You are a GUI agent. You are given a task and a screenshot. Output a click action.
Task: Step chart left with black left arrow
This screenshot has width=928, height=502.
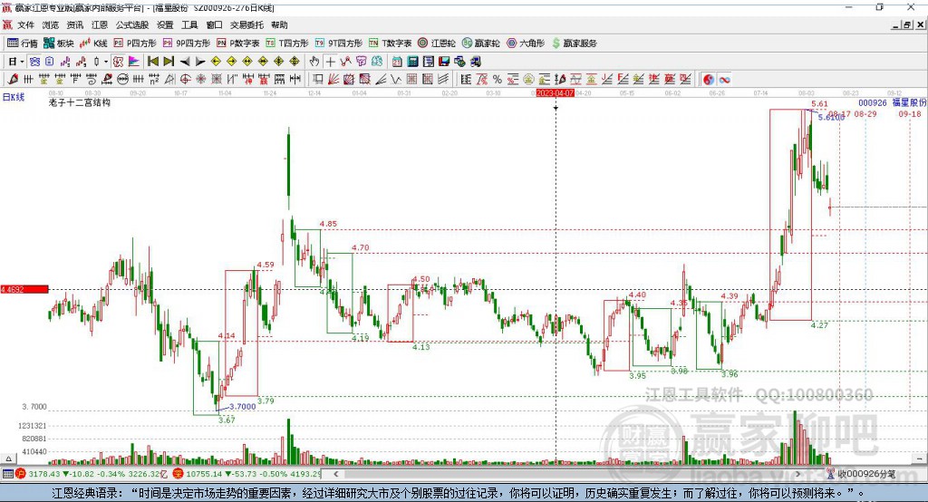(184, 62)
